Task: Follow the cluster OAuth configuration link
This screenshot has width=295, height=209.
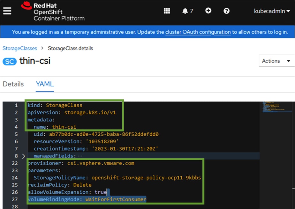Action: pyautogui.click(x=198, y=32)
